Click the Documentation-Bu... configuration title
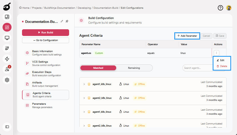This screenshot has width=237, height=135. [x=41, y=22]
